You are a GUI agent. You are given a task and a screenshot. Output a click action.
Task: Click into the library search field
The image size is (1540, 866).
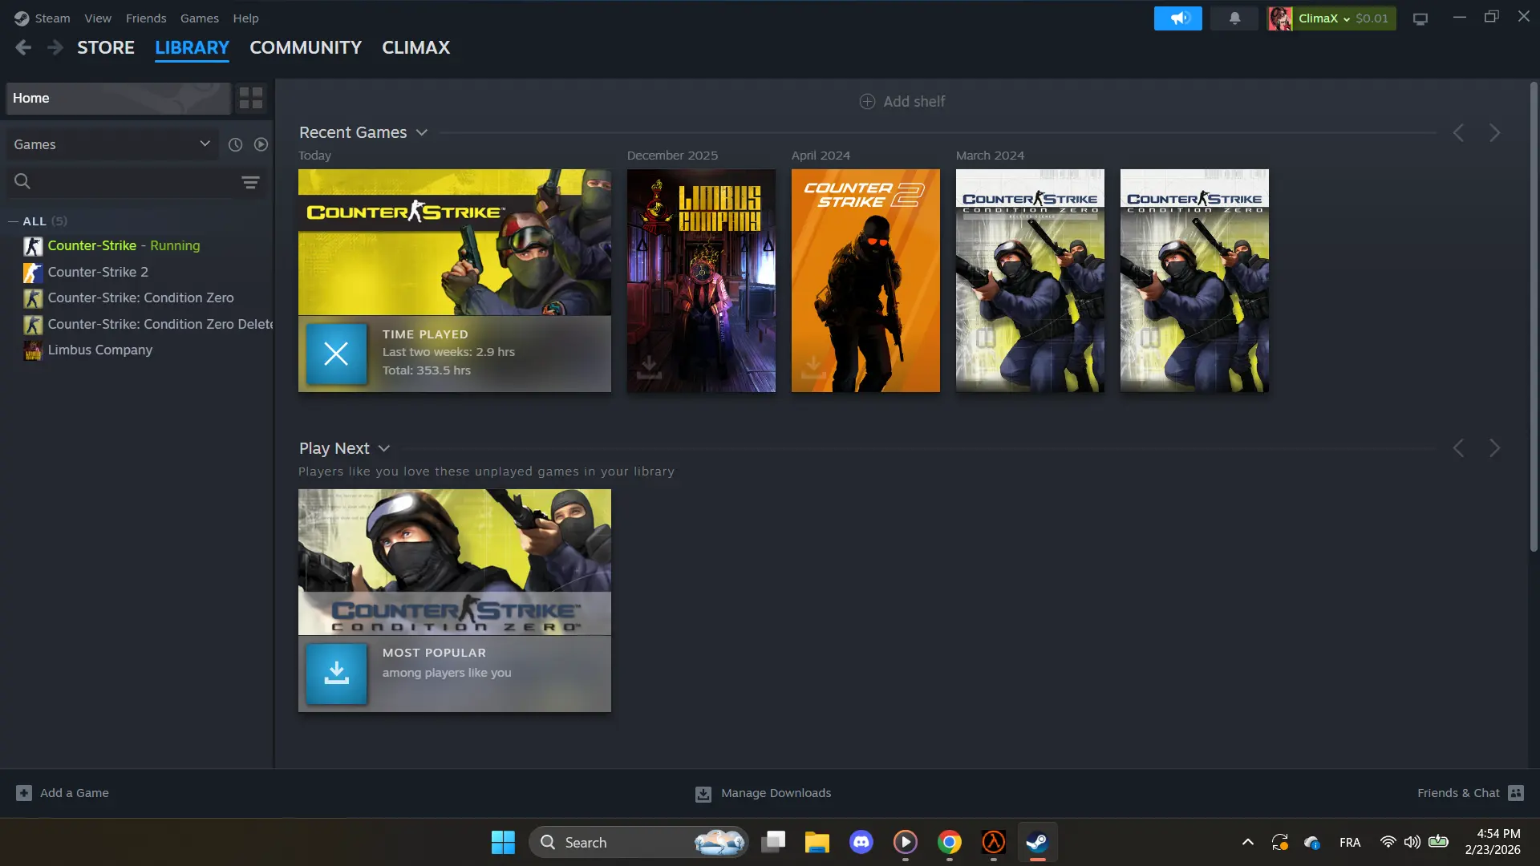135,182
